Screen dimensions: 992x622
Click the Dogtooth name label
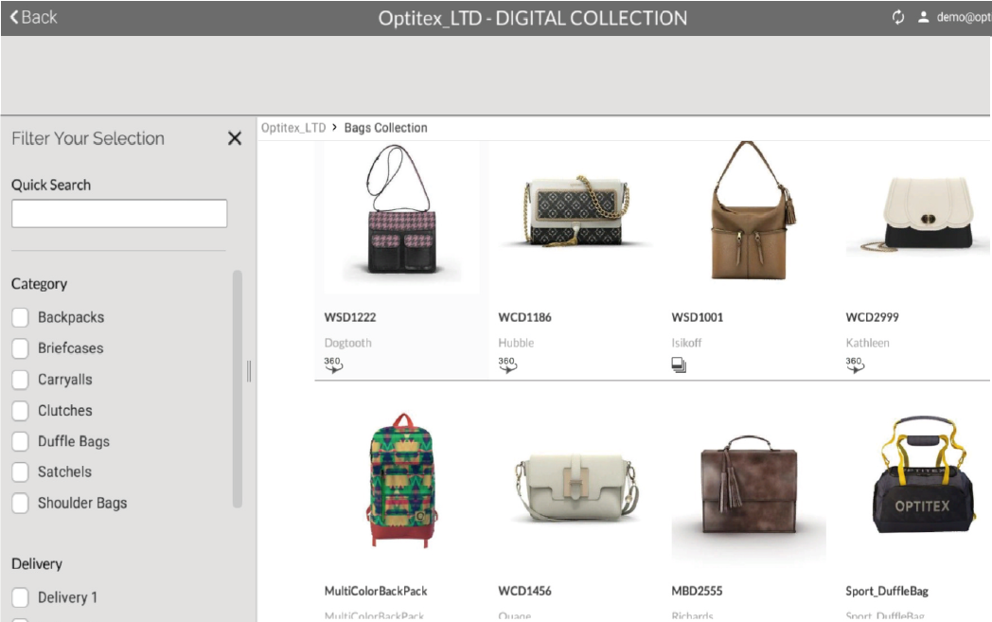[x=348, y=343]
